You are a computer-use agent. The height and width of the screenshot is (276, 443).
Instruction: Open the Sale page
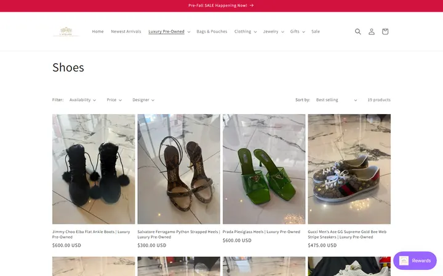[316, 31]
